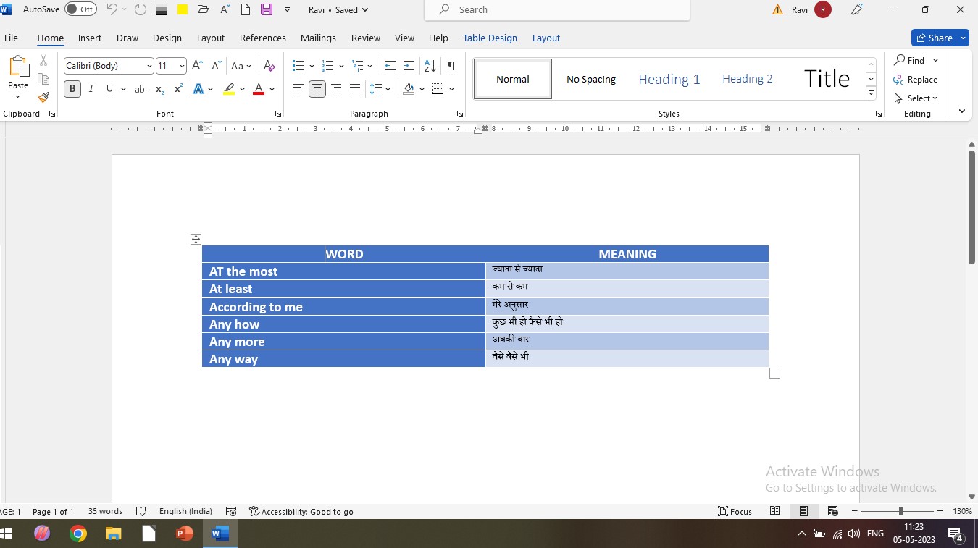
Task: Click the Clear All Formatting icon
Action: 269,66
